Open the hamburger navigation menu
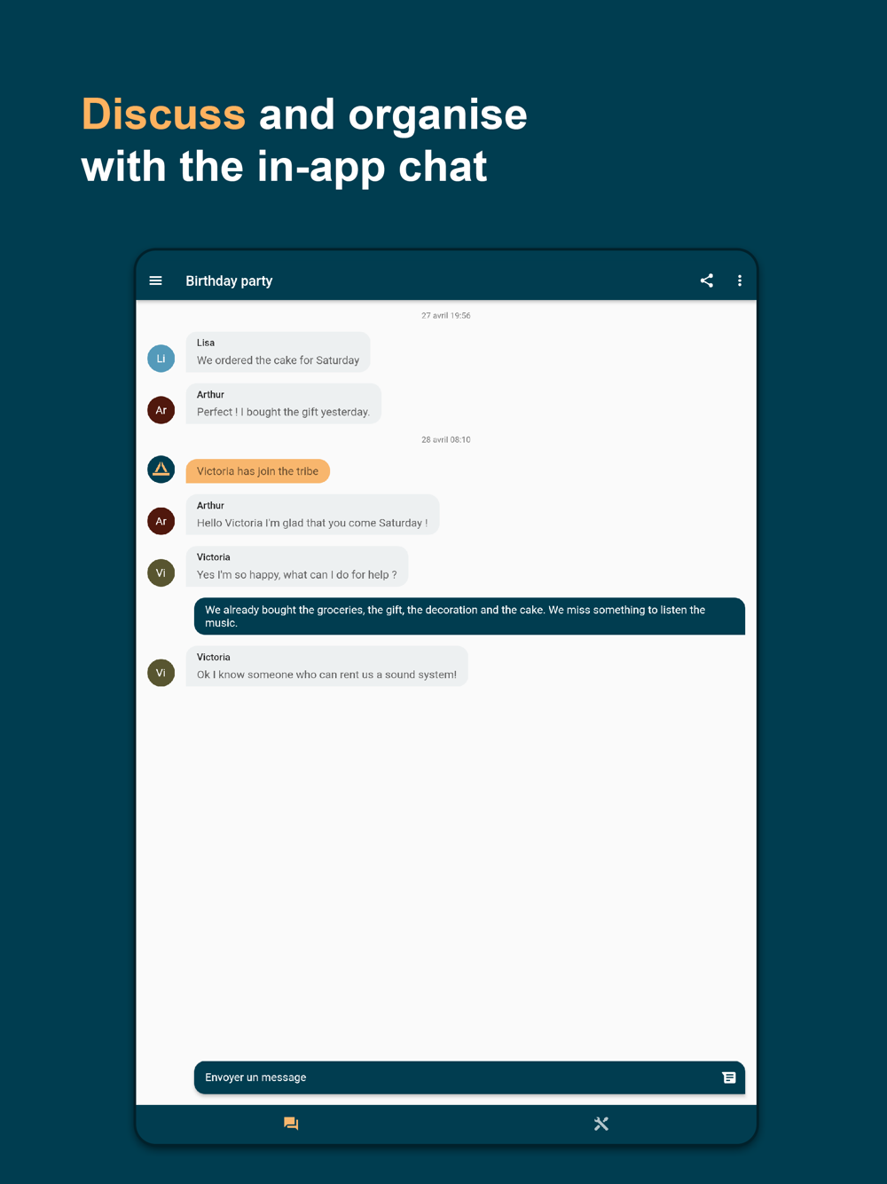The image size is (887, 1184). (156, 280)
